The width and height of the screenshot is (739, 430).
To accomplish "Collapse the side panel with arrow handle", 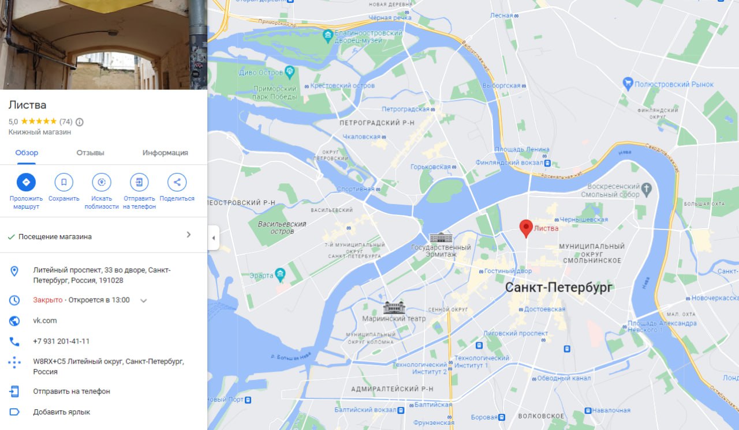I will click(213, 237).
